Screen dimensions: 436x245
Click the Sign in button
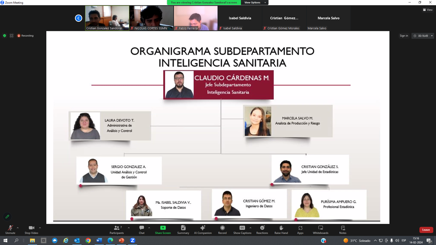click(404, 36)
